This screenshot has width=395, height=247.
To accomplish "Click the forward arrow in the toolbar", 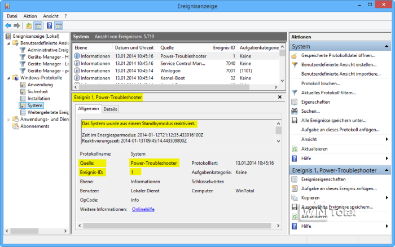I will coord(17,26).
